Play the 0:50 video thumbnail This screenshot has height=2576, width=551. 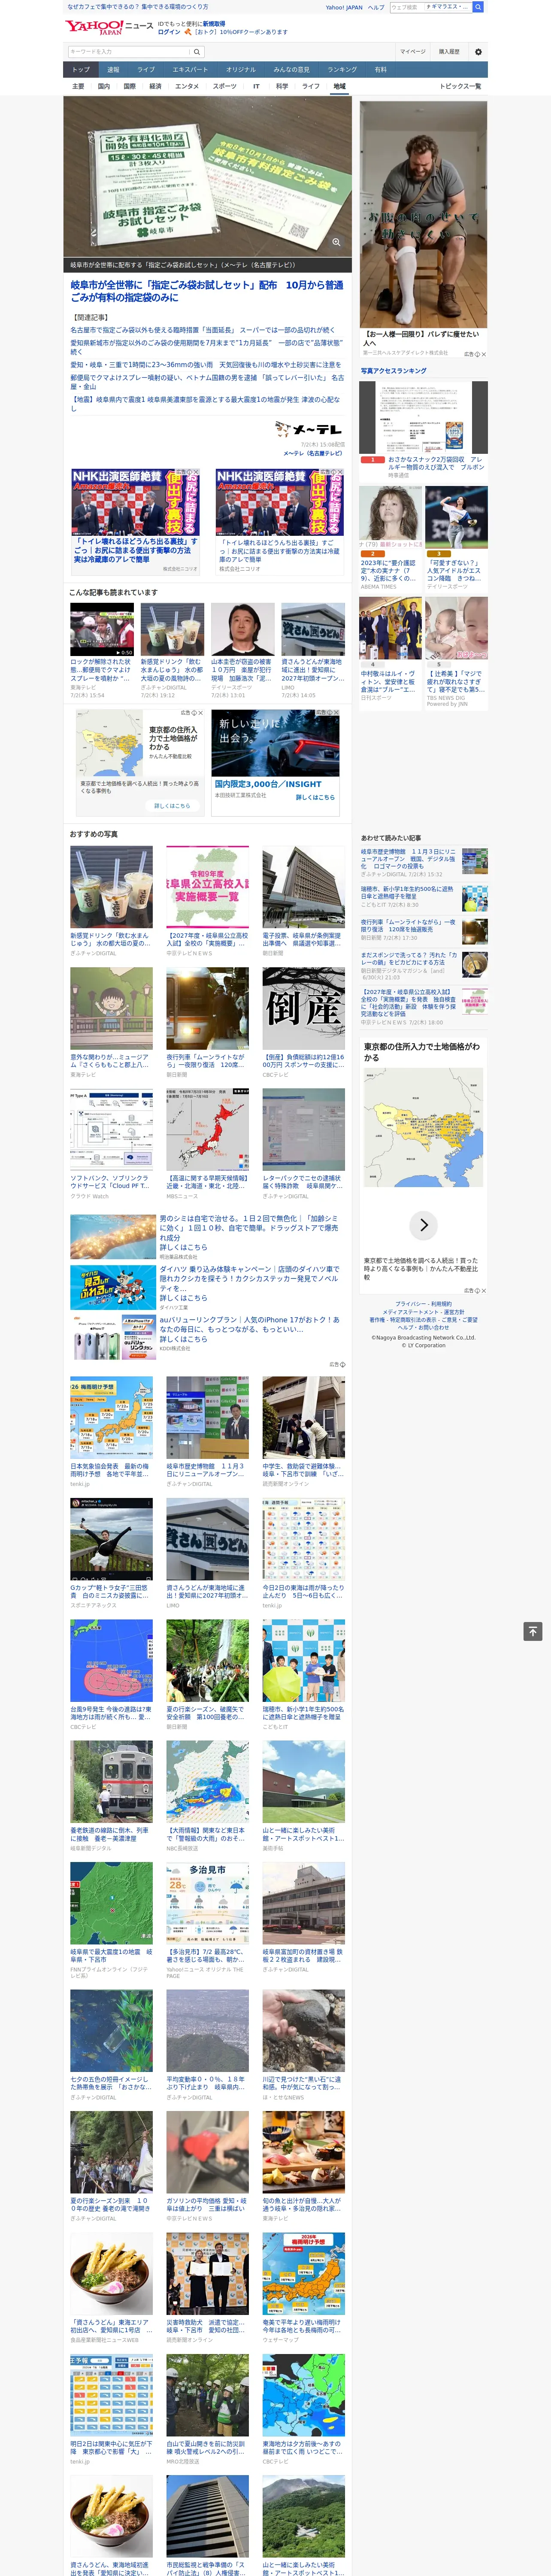102,630
